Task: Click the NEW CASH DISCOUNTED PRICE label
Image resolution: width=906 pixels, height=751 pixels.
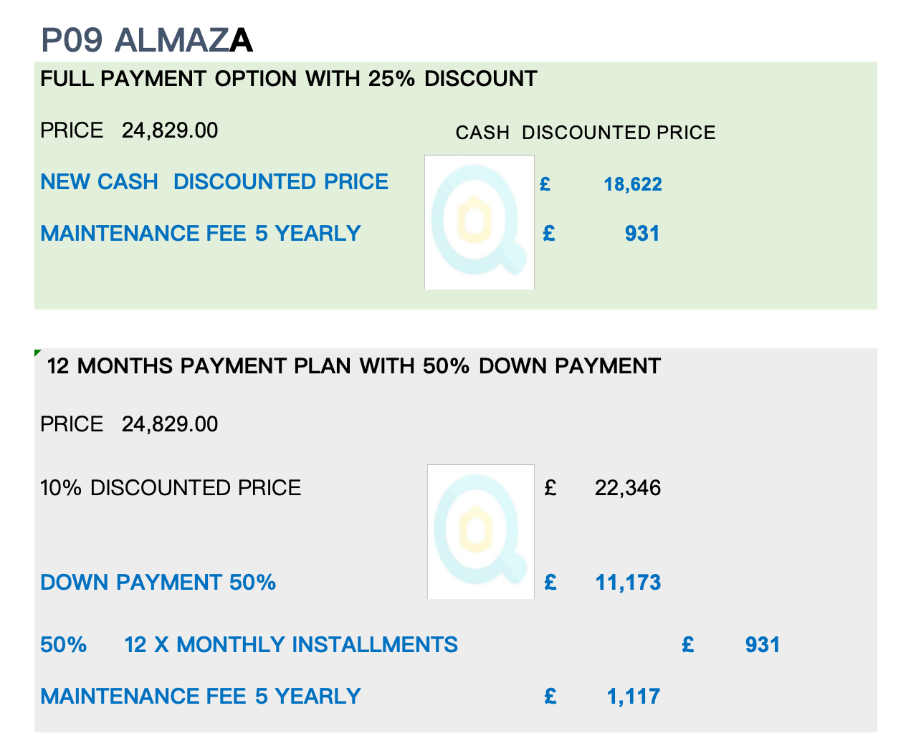Action: click(214, 181)
